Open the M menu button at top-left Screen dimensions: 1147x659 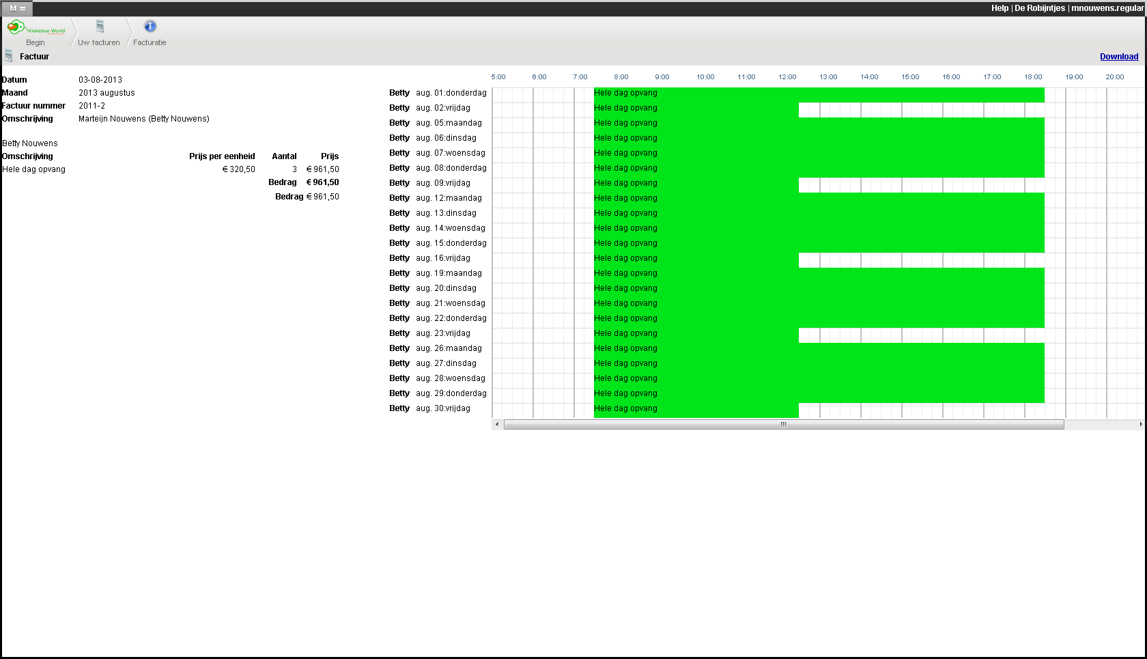pos(17,8)
